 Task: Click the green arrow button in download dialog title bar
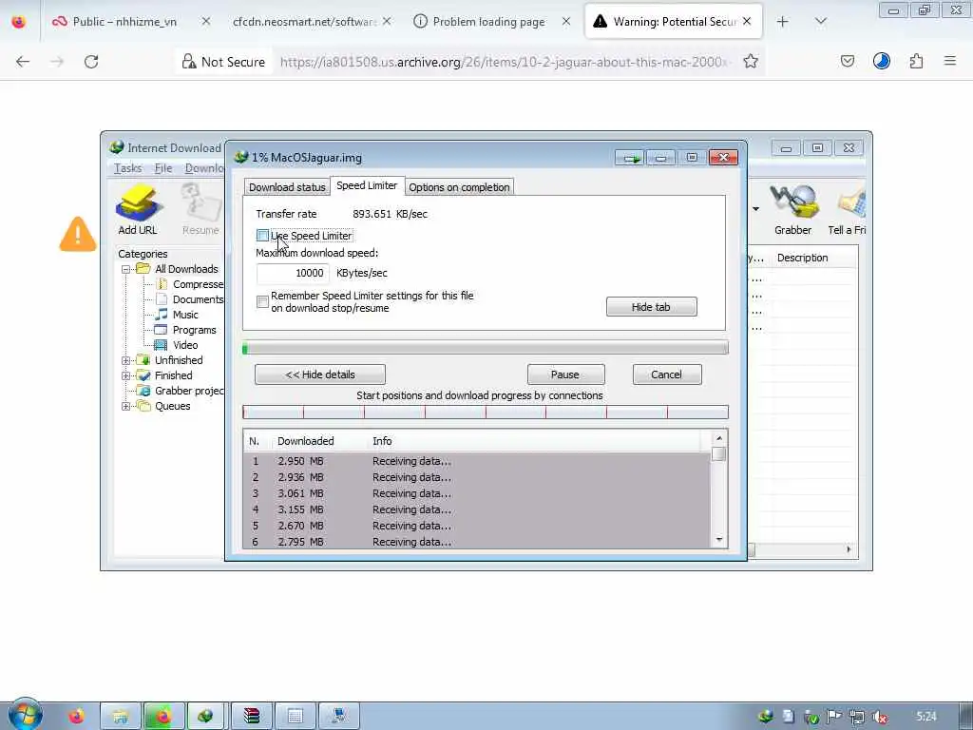coord(631,158)
